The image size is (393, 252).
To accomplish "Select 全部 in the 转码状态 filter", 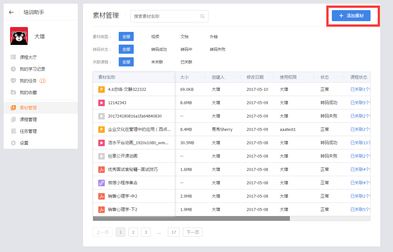I will [126, 49].
